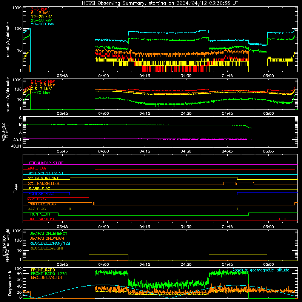Screen dimensions: 302x302
Task: Select the GAP_FLAG label
Action: pyautogui.click(x=37, y=168)
